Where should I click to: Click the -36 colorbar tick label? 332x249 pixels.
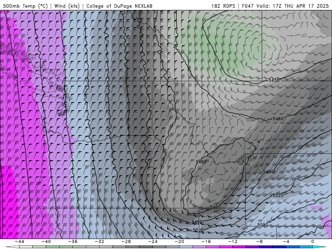point(73,242)
